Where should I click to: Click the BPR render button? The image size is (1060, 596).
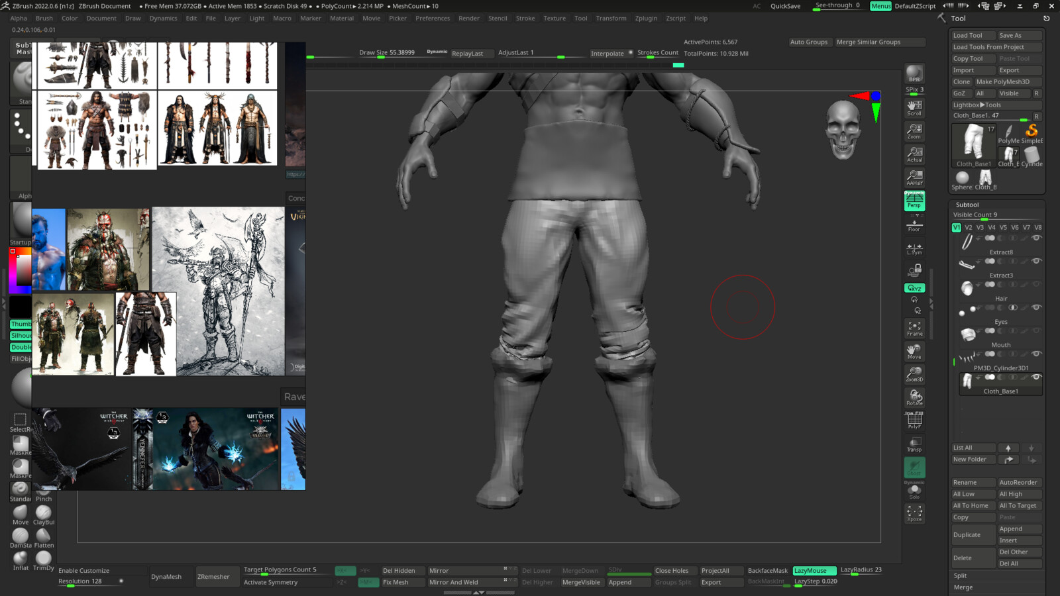[914, 75]
